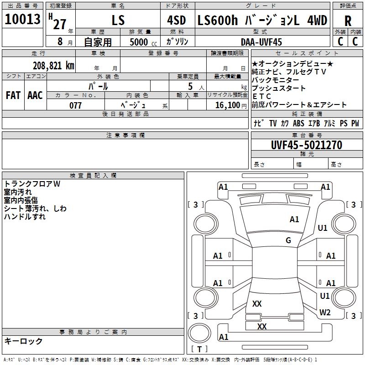Click the W2 damage mark on the diagram
The width and height of the screenshot is (365, 365).
click(325, 313)
